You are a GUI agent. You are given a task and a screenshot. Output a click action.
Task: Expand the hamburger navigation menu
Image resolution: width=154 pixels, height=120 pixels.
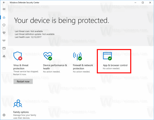[x=4, y=9]
